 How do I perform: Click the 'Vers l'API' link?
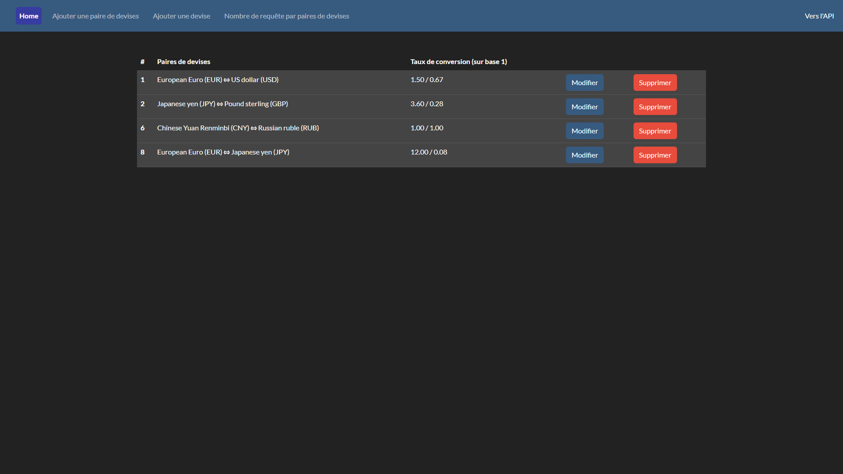tap(819, 16)
